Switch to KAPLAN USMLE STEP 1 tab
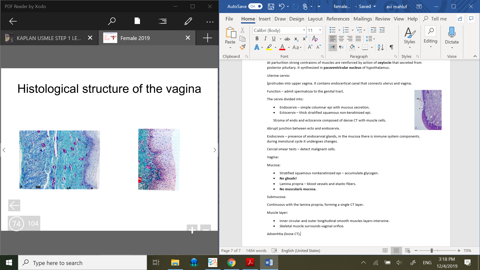This screenshot has height=270, width=480. (x=49, y=38)
